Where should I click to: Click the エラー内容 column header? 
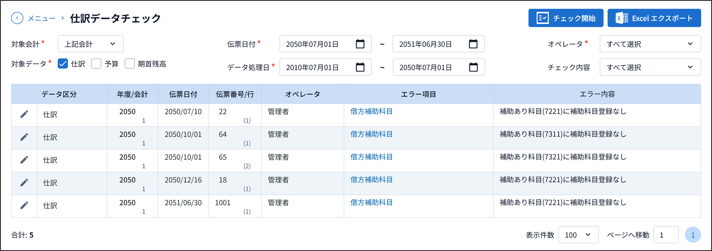[597, 94]
